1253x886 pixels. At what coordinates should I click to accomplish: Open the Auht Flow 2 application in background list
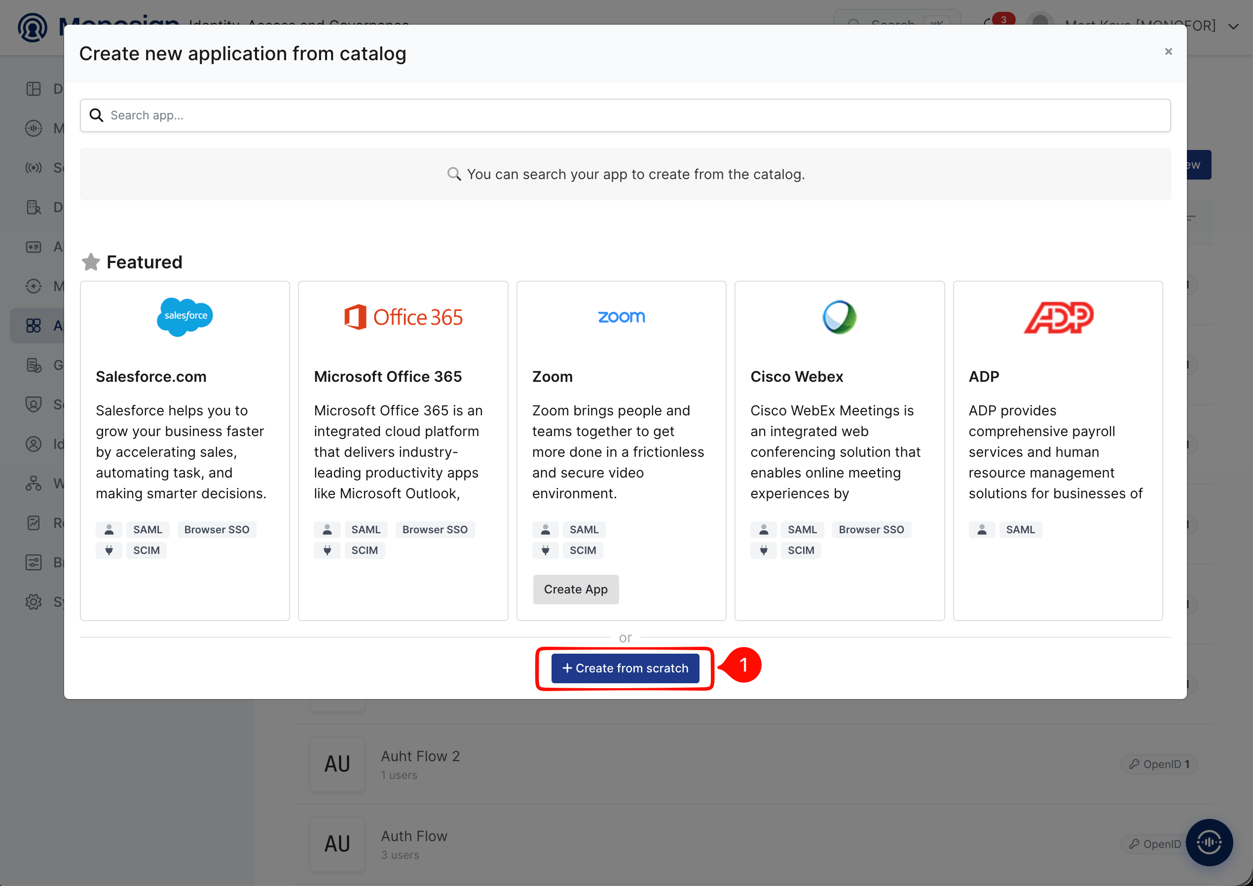[420, 756]
